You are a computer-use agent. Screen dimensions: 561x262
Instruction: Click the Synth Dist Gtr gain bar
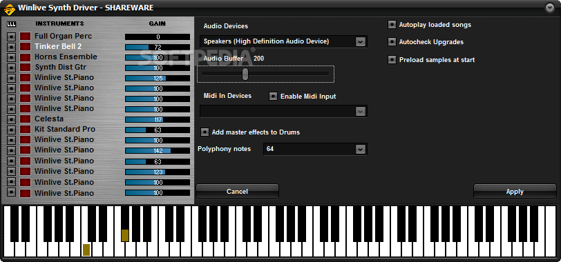[158, 68]
